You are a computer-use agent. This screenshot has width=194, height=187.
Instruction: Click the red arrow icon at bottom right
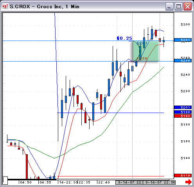point(189,182)
